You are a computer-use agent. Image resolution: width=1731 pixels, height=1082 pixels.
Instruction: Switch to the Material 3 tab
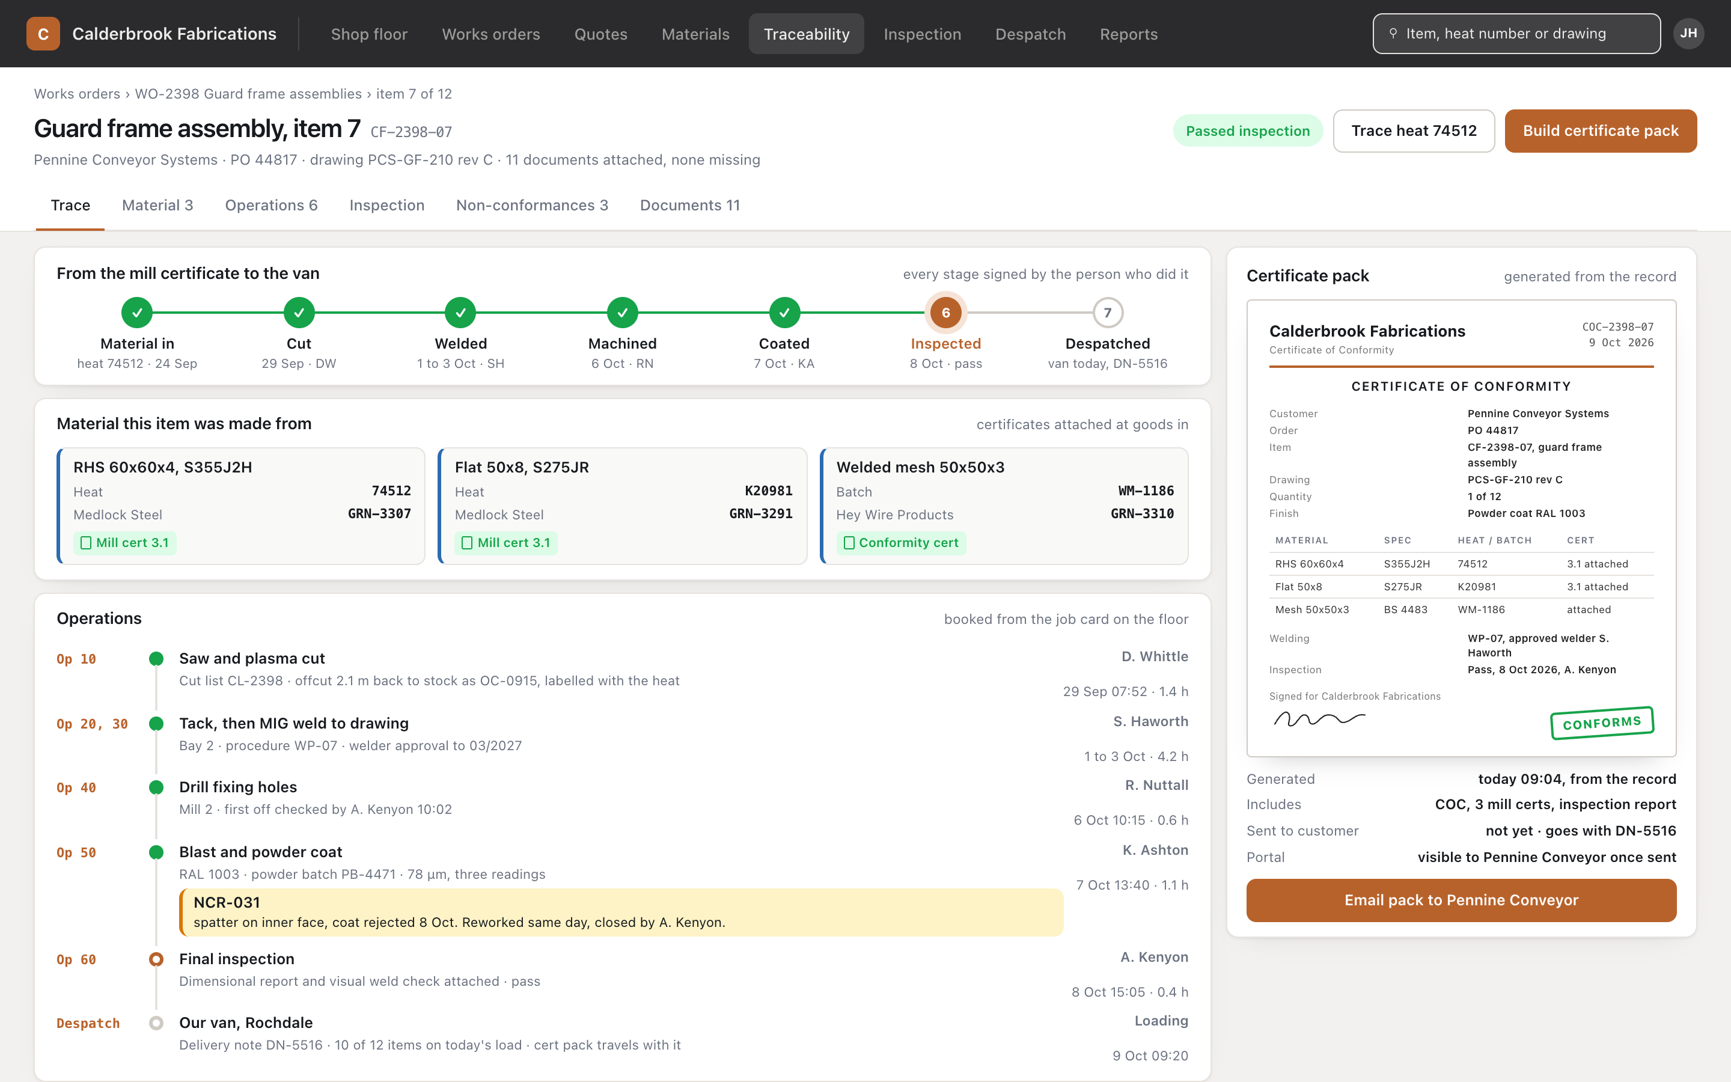(x=157, y=206)
